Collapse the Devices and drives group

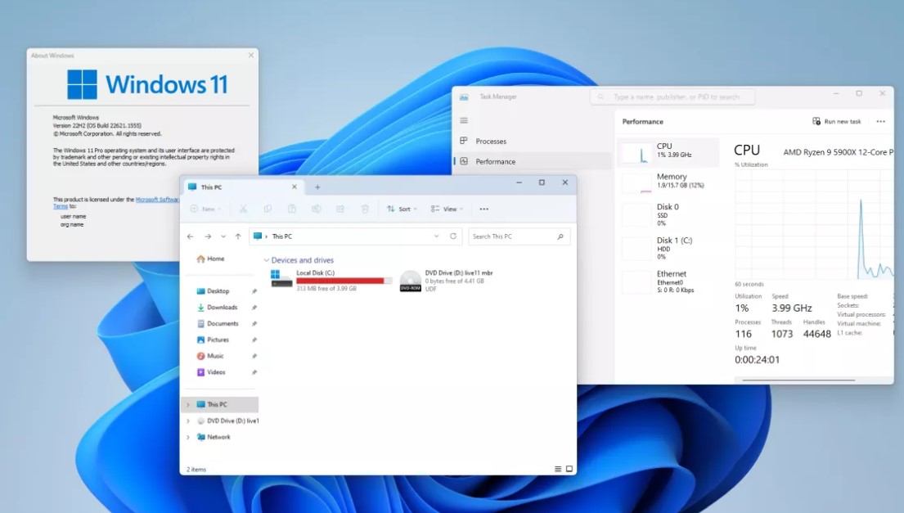point(266,260)
